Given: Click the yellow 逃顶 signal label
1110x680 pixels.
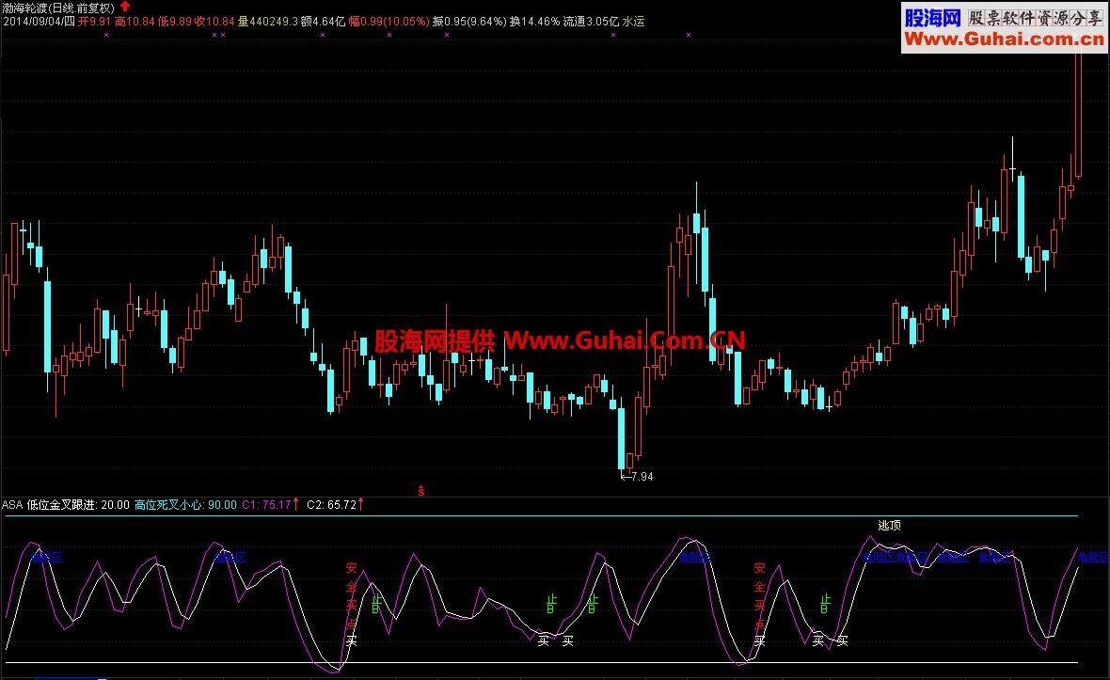Looking at the screenshot, I should (x=889, y=525).
